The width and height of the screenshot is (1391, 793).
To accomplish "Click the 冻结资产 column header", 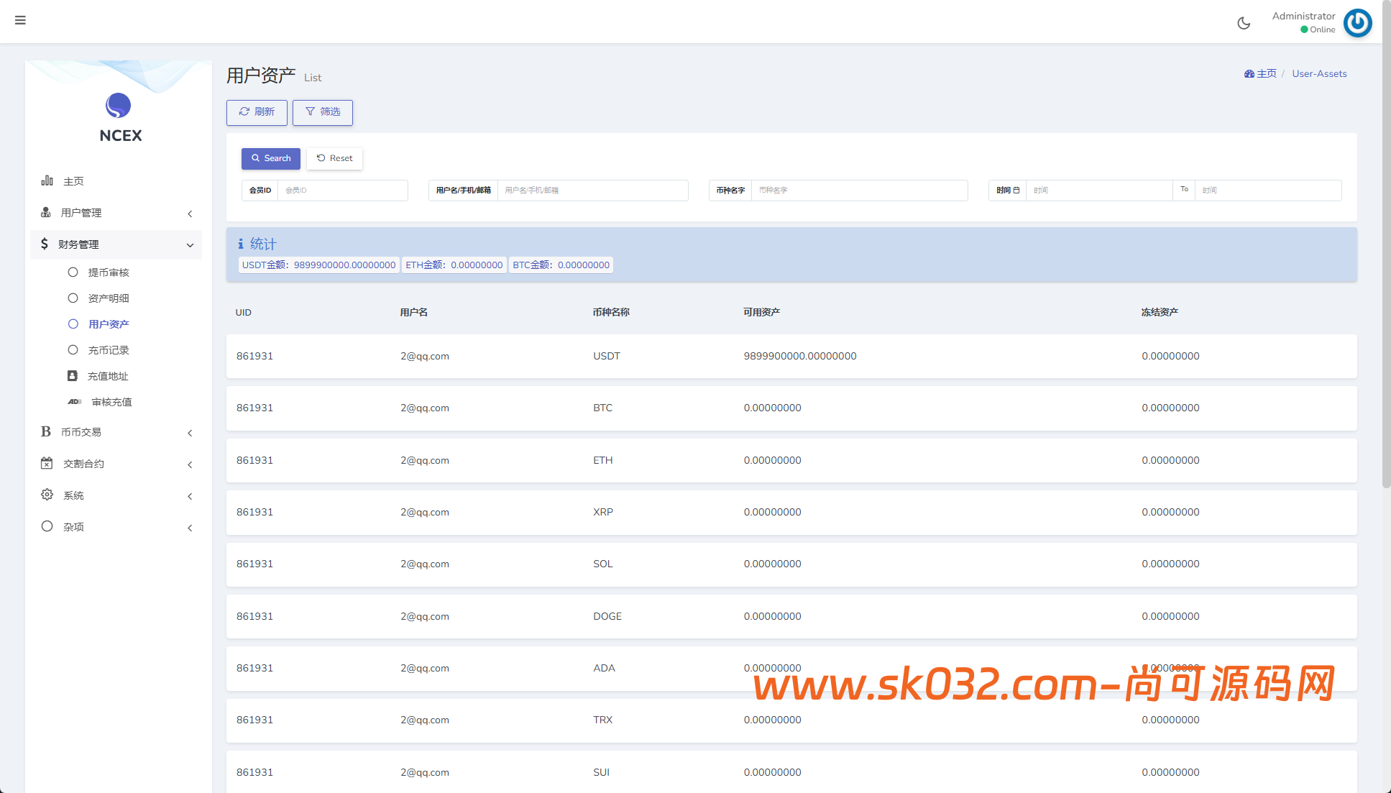I will click(x=1160, y=312).
